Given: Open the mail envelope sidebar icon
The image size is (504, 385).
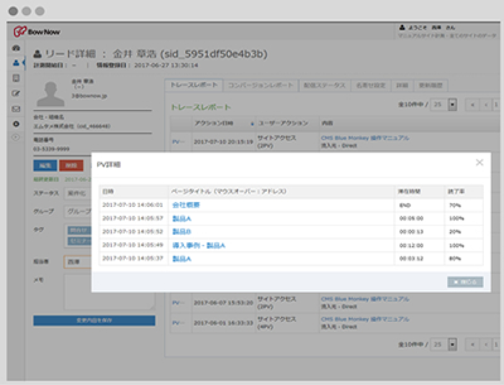Looking at the screenshot, I should (16, 109).
